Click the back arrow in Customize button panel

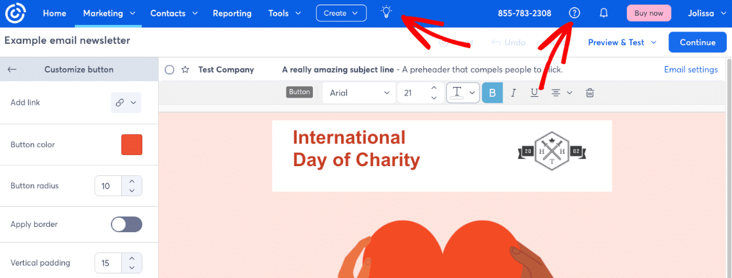pos(12,69)
